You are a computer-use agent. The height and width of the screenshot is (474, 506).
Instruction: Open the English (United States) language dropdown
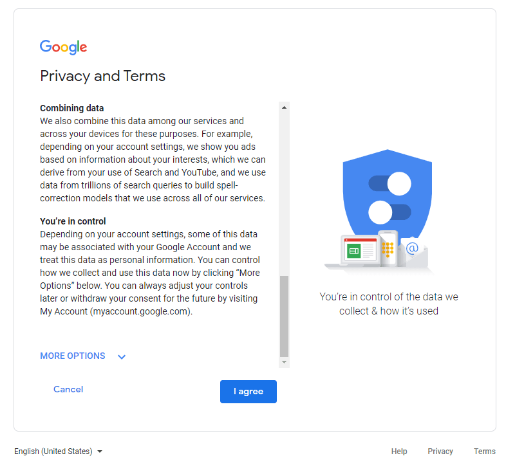58,451
